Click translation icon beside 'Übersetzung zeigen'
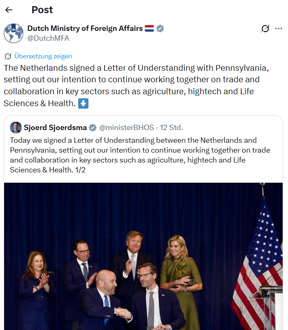 [8, 56]
